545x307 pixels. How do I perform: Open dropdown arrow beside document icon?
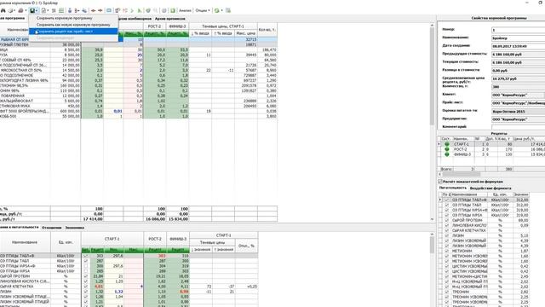point(48,10)
